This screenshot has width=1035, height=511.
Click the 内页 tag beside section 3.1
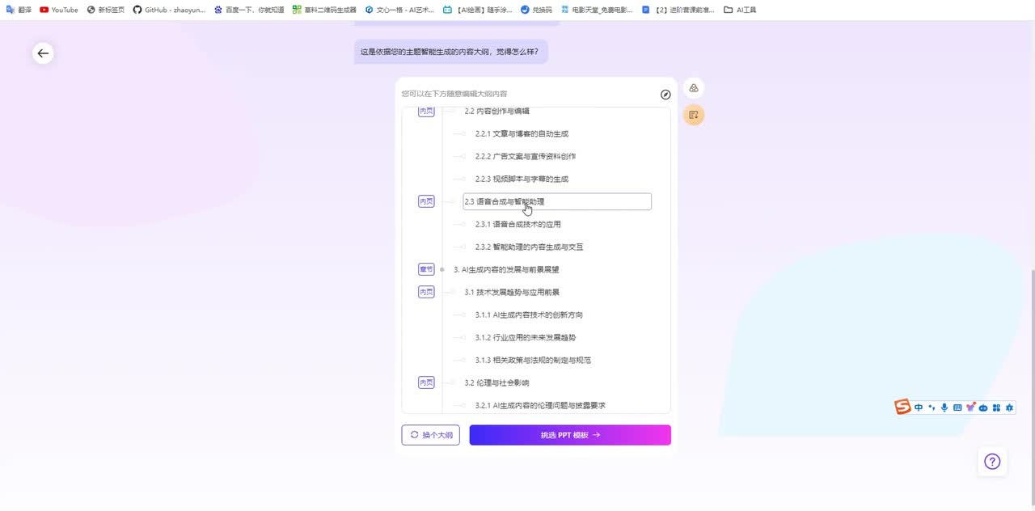coord(426,292)
